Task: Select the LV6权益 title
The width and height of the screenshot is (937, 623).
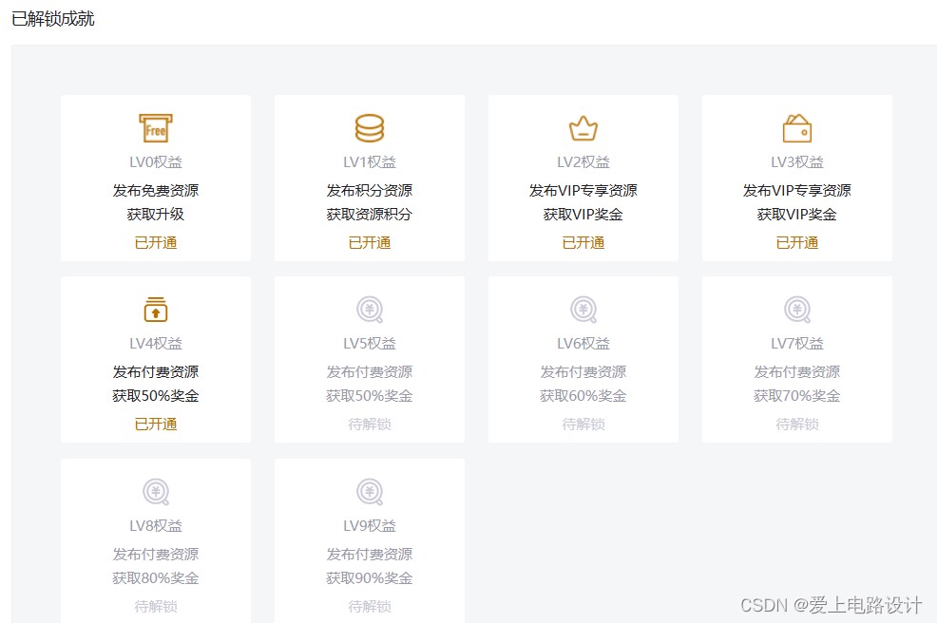Action: click(583, 344)
